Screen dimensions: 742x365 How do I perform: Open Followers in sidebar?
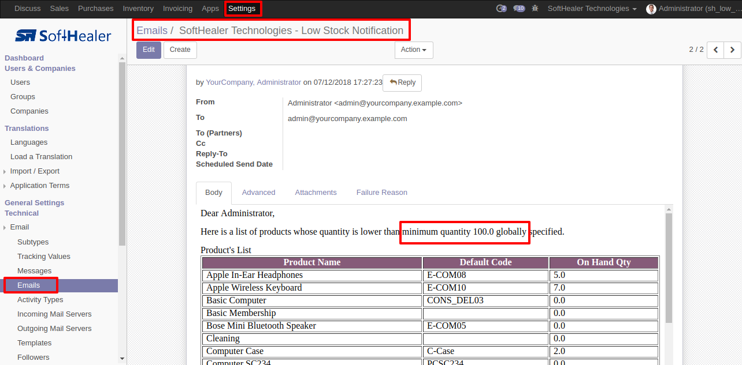[x=34, y=358]
